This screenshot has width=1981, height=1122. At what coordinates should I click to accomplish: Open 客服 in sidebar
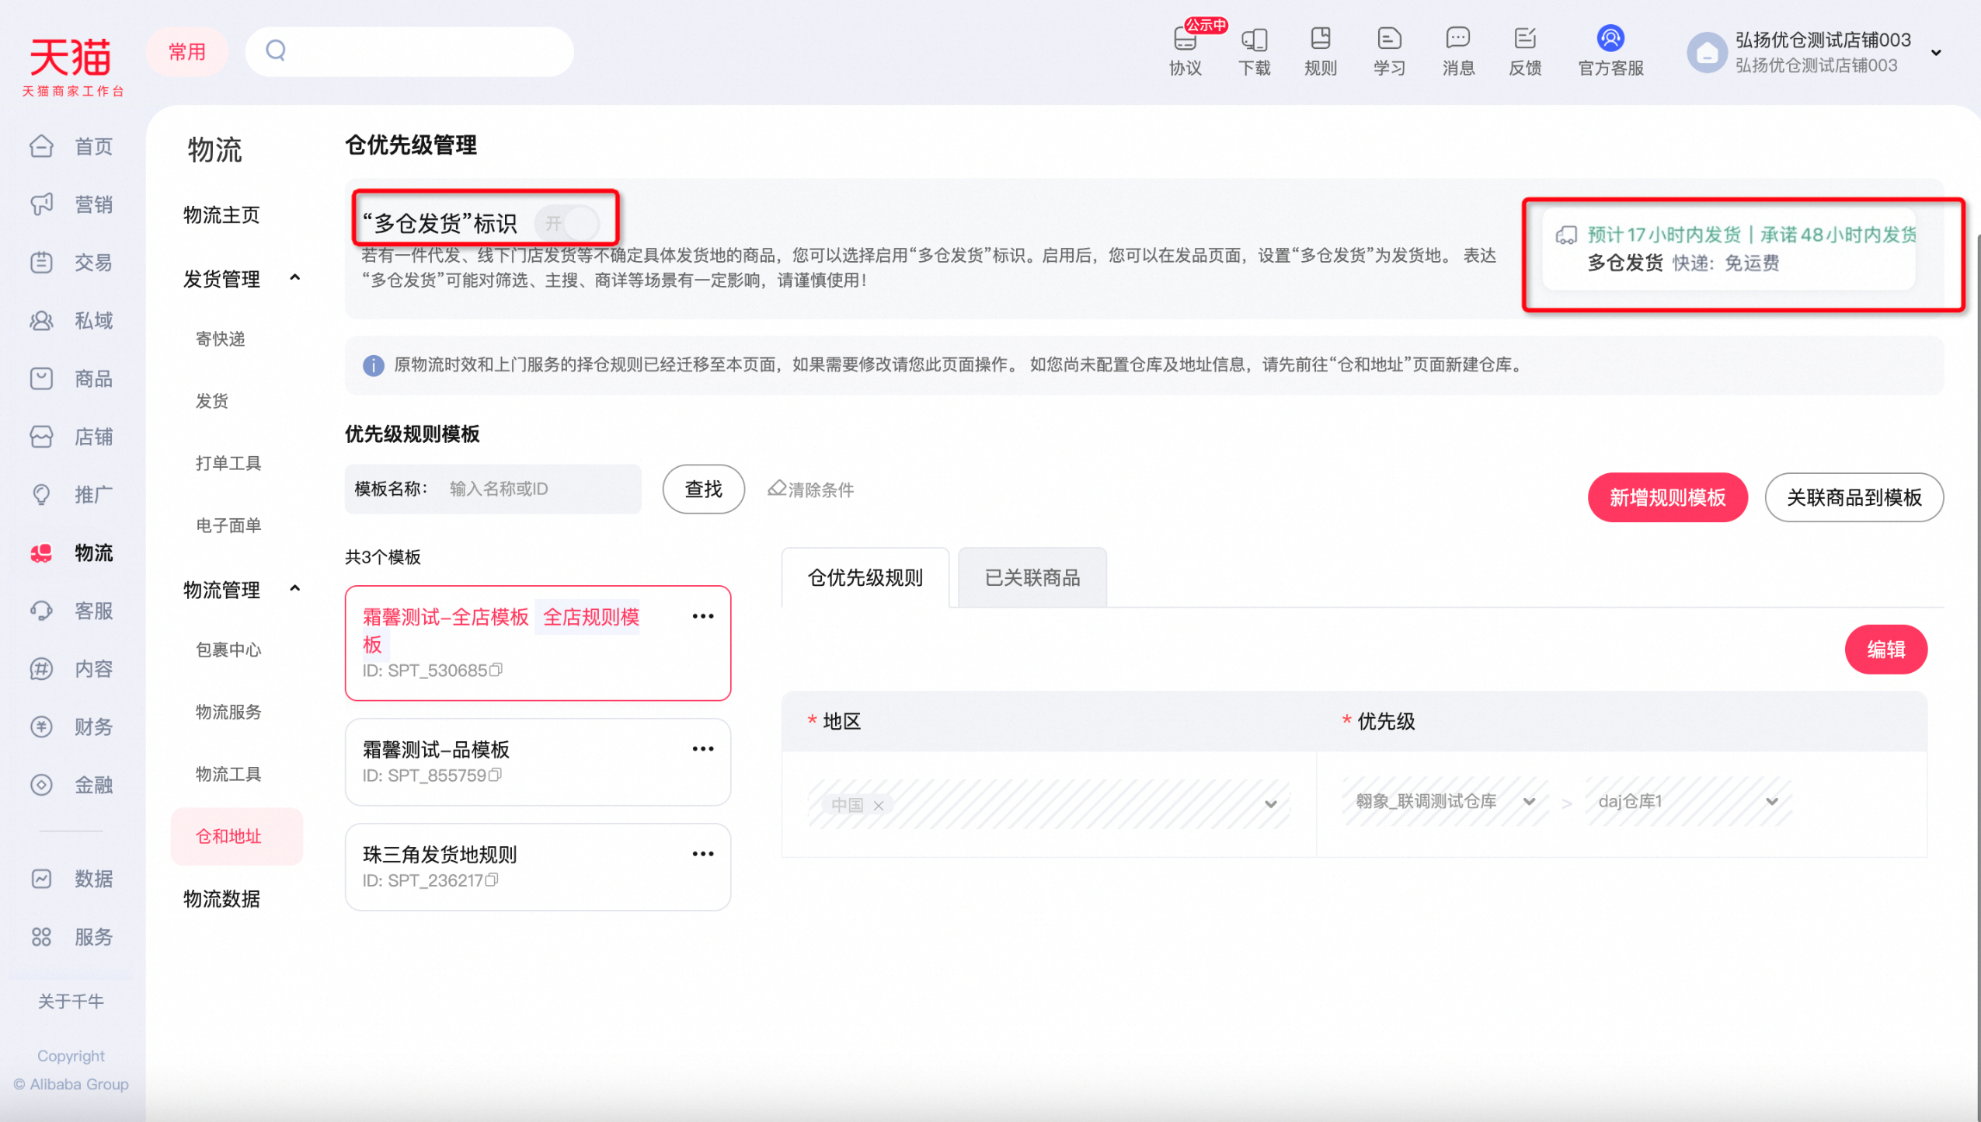pyautogui.click(x=72, y=611)
